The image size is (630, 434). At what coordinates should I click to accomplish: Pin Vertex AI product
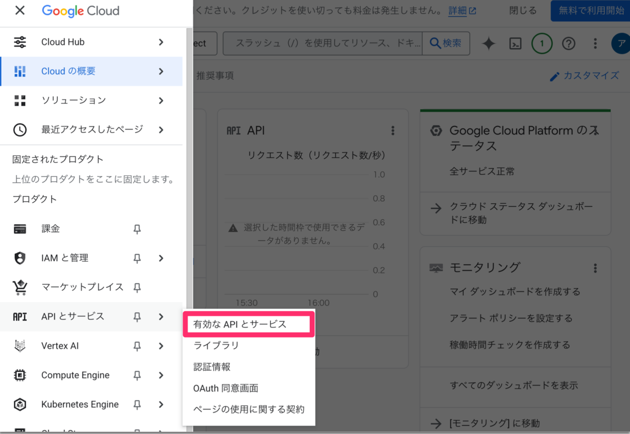point(137,346)
